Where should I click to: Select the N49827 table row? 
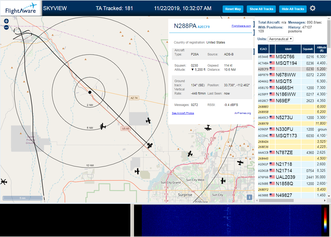[292, 195]
